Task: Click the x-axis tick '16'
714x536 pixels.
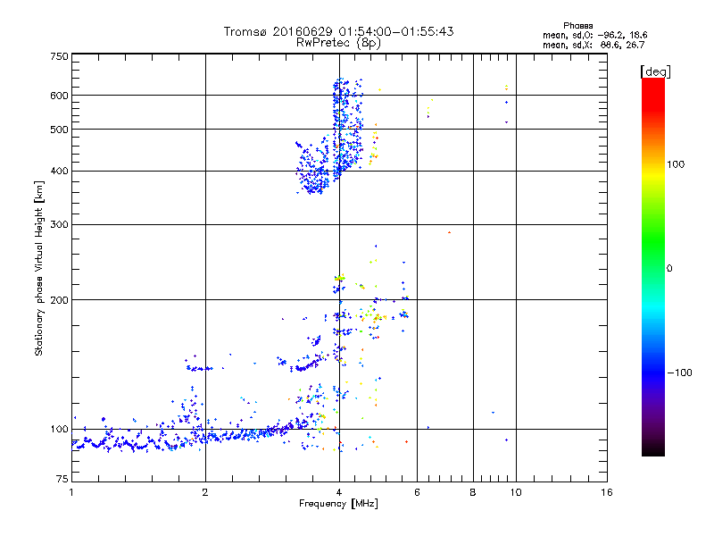Action: click(x=607, y=492)
